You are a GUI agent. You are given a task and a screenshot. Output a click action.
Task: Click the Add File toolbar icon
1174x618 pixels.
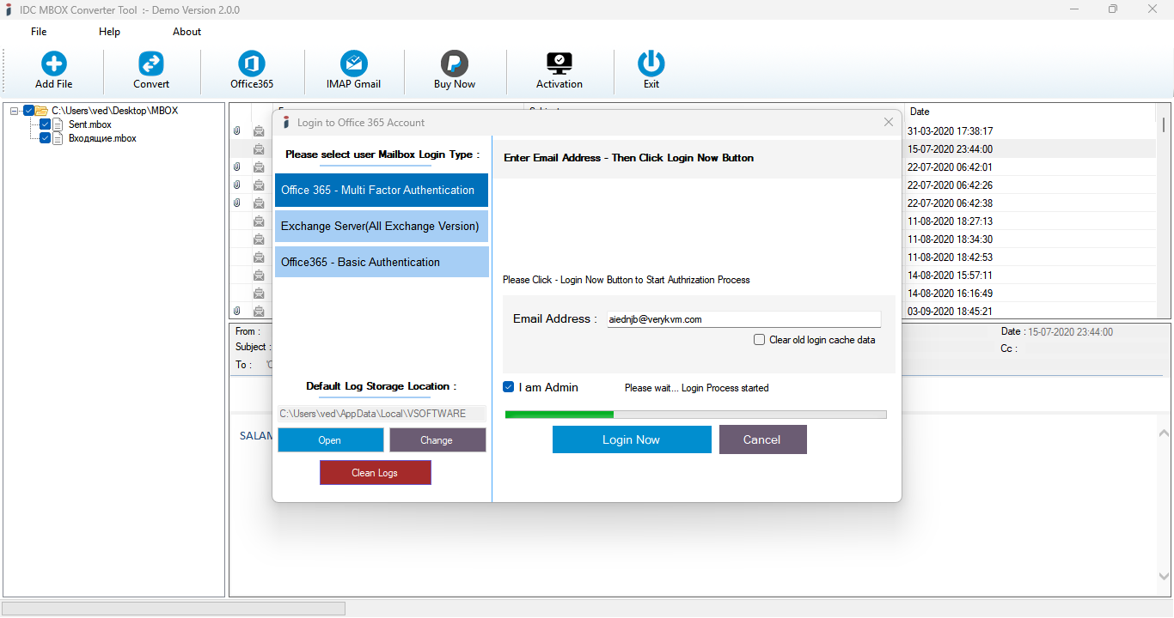(53, 64)
